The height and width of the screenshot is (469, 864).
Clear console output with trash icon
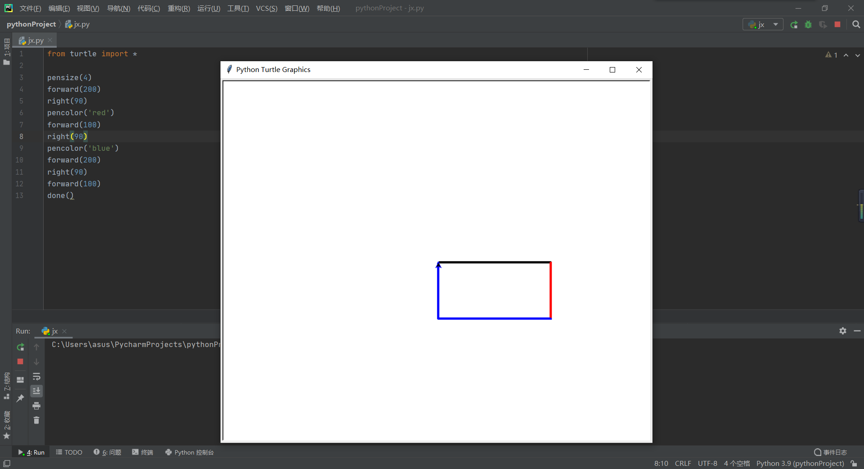(x=36, y=420)
